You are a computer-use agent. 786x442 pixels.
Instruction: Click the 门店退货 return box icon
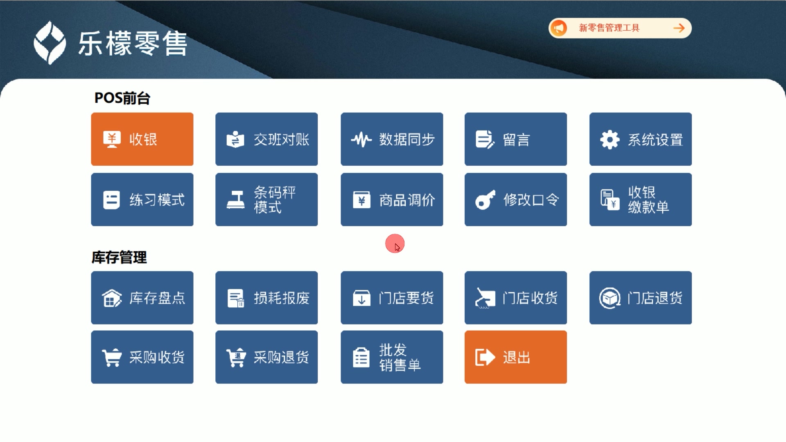pos(610,298)
